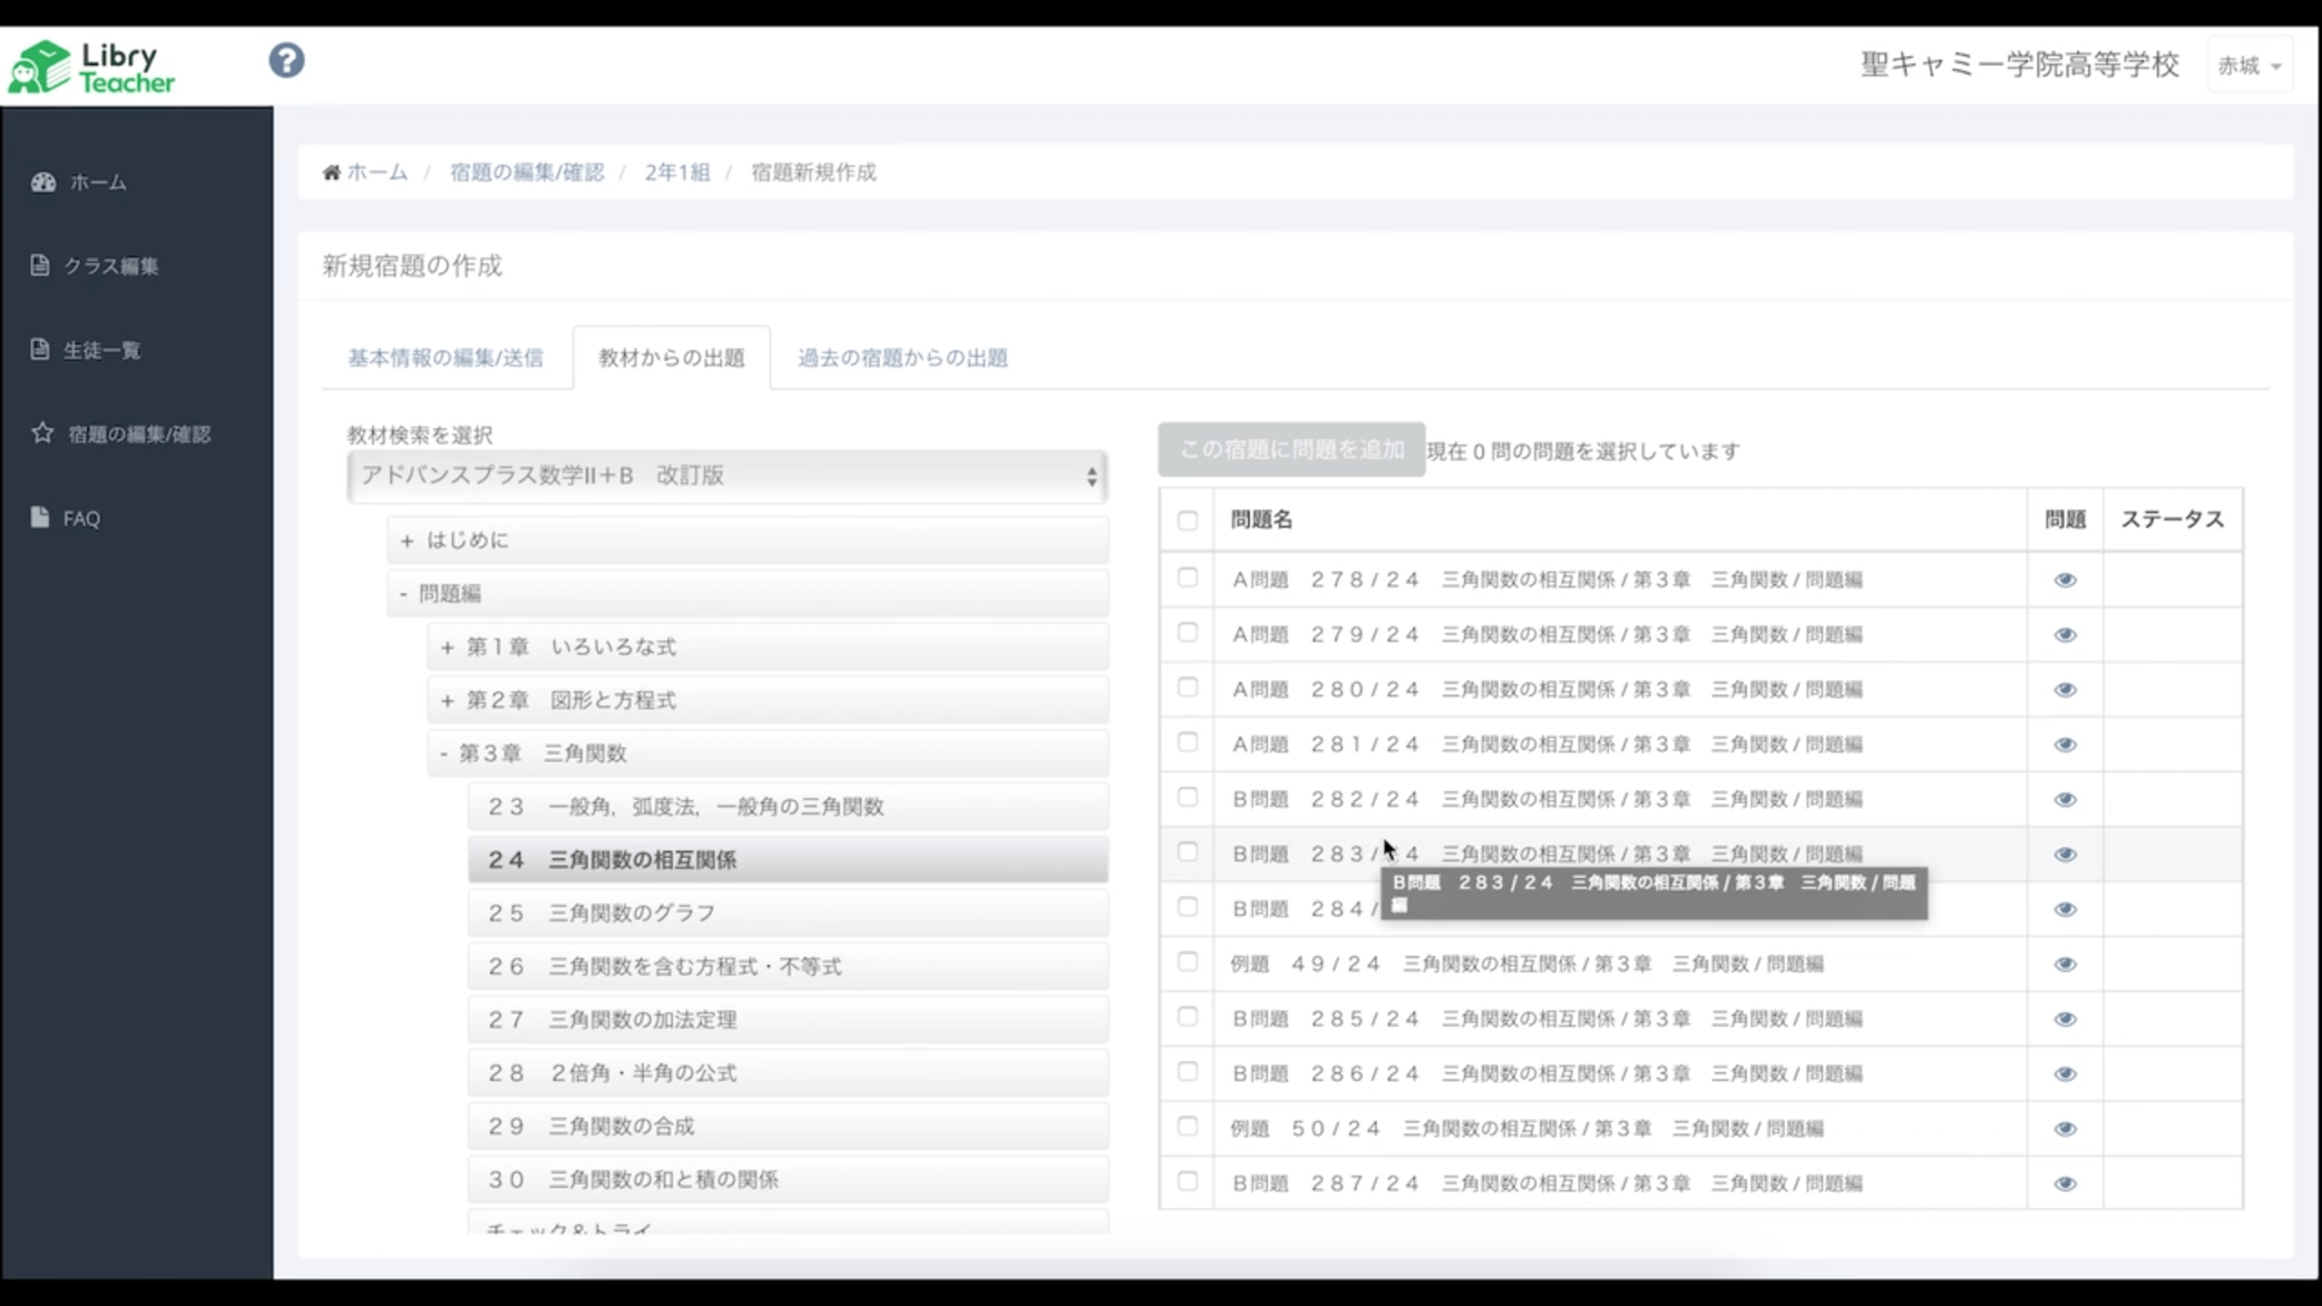Open the textbook selection dropdown
2322x1306 pixels.
pos(727,476)
